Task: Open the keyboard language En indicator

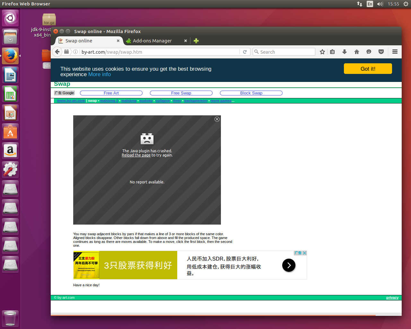Action: [370, 4]
